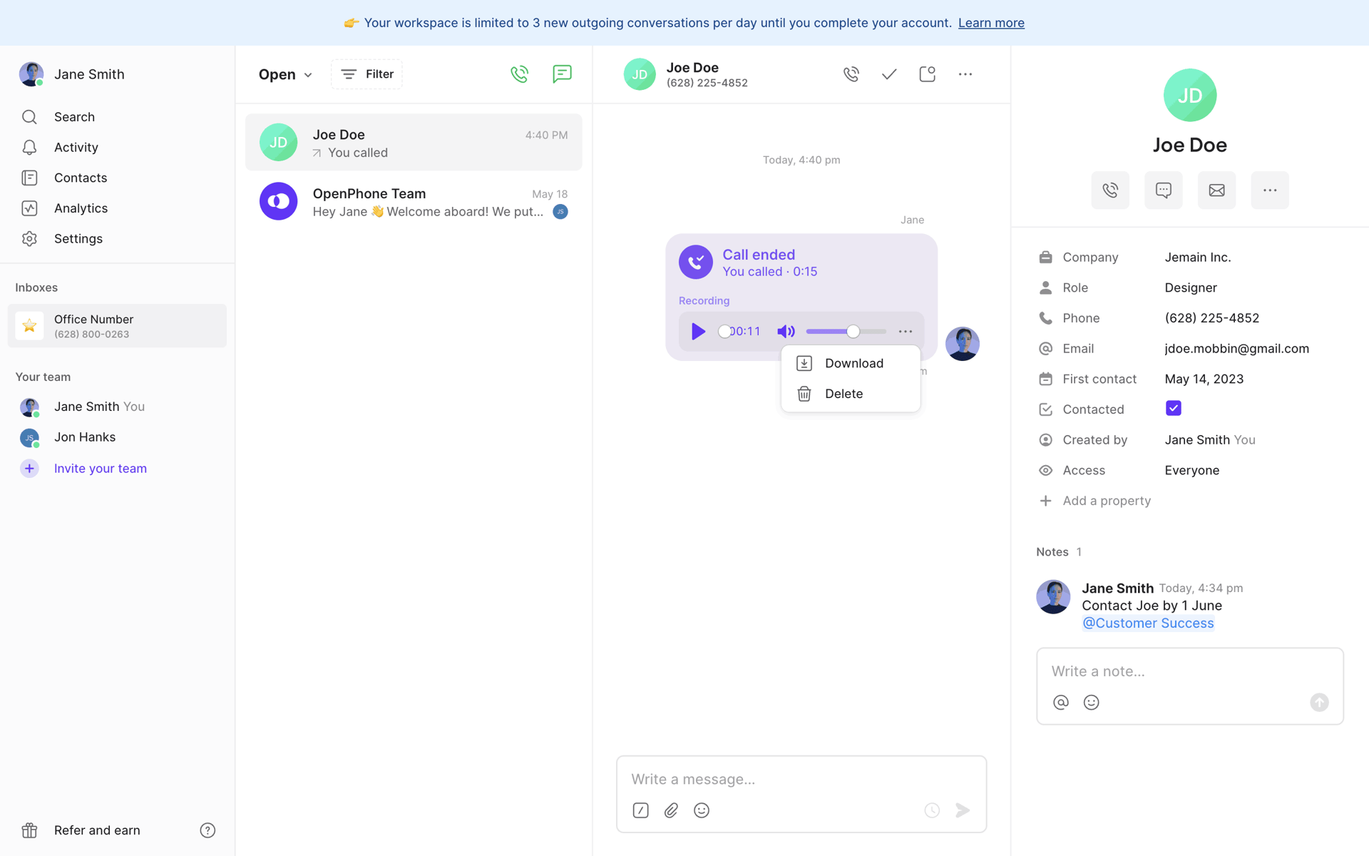Click the Role value Designer

1191,287
